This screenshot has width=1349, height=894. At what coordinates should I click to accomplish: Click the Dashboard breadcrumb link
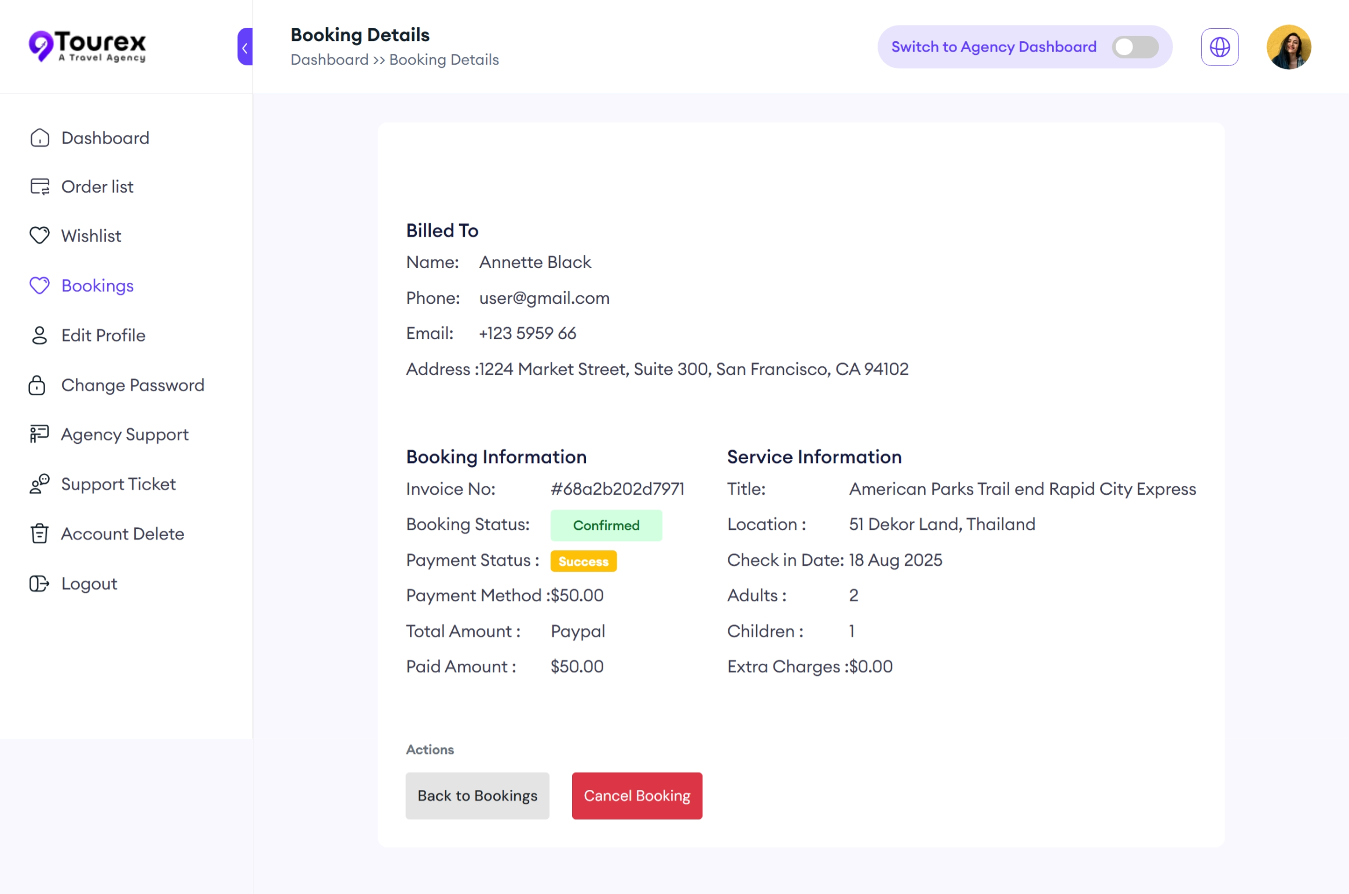pyautogui.click(x=329, y=60)
